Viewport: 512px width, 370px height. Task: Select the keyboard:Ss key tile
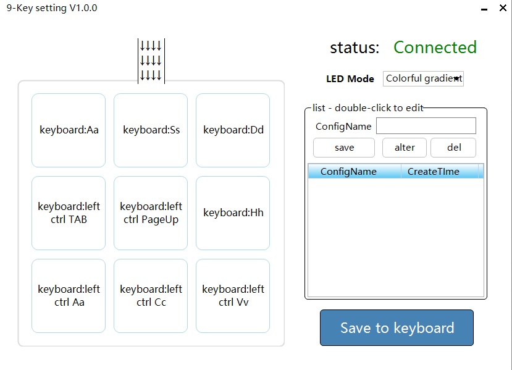(x=151, y=130)
